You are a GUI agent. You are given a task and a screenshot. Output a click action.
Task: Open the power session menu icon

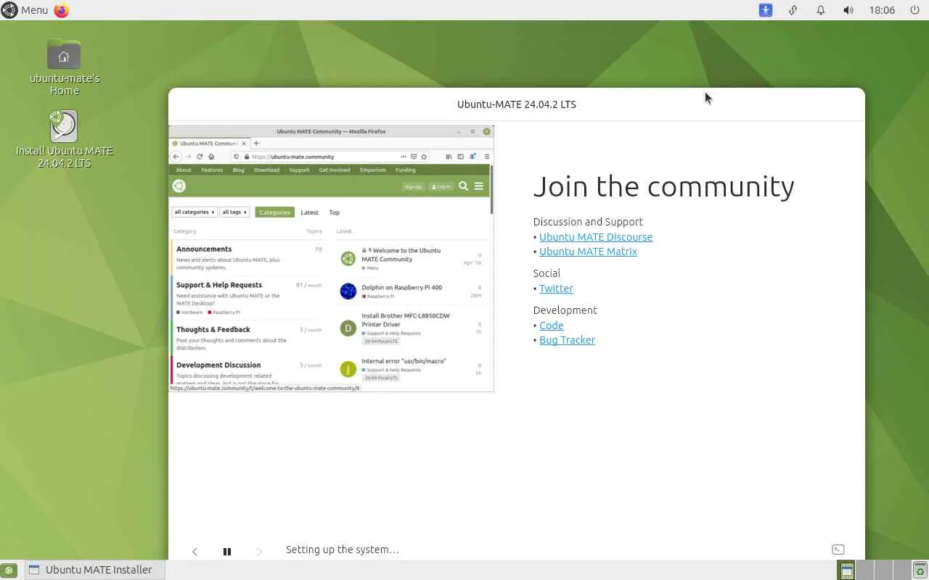(914, 10)
